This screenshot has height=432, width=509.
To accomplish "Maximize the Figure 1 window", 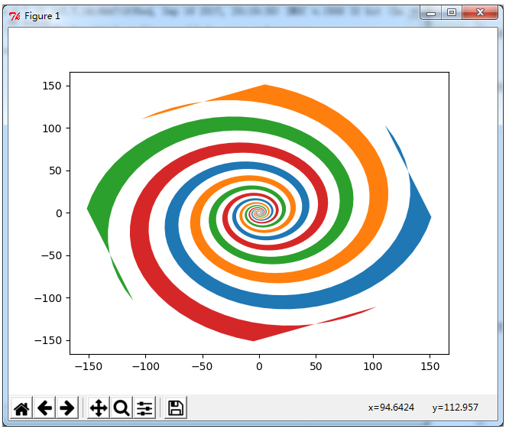I will pos(452,13).
